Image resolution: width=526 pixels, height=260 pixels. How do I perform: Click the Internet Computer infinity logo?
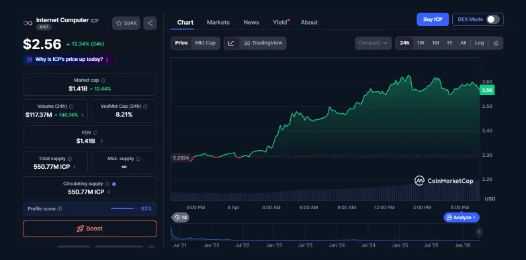[x=28, y=23]
